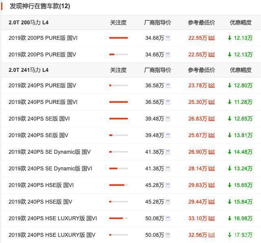Click 参考最低价 header in the 200马力 section

(201, 22)
